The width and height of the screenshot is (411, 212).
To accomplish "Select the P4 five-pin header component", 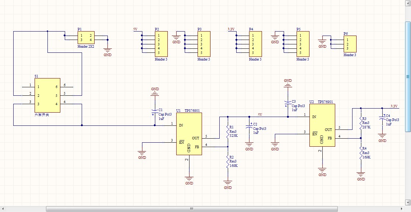I will (255, 44).
